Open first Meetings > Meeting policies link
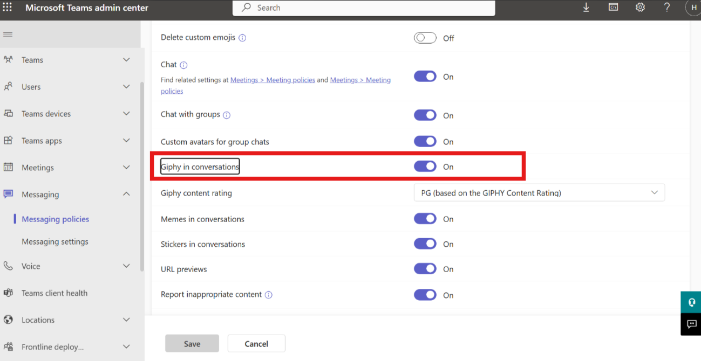 point(273,80)
